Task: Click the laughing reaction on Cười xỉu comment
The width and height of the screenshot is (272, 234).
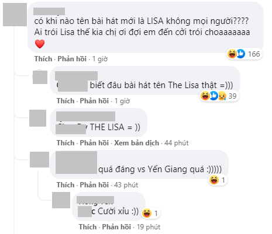Action: tap(147, 213)
